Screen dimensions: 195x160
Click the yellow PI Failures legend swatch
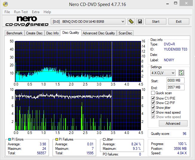pyautogui.click(x=57, y=139)
